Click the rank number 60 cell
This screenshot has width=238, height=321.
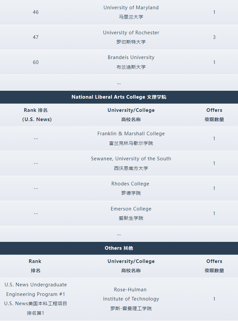coord(36,62)
